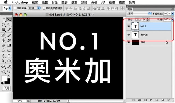Select the Path Selection tool

[3, 61]
